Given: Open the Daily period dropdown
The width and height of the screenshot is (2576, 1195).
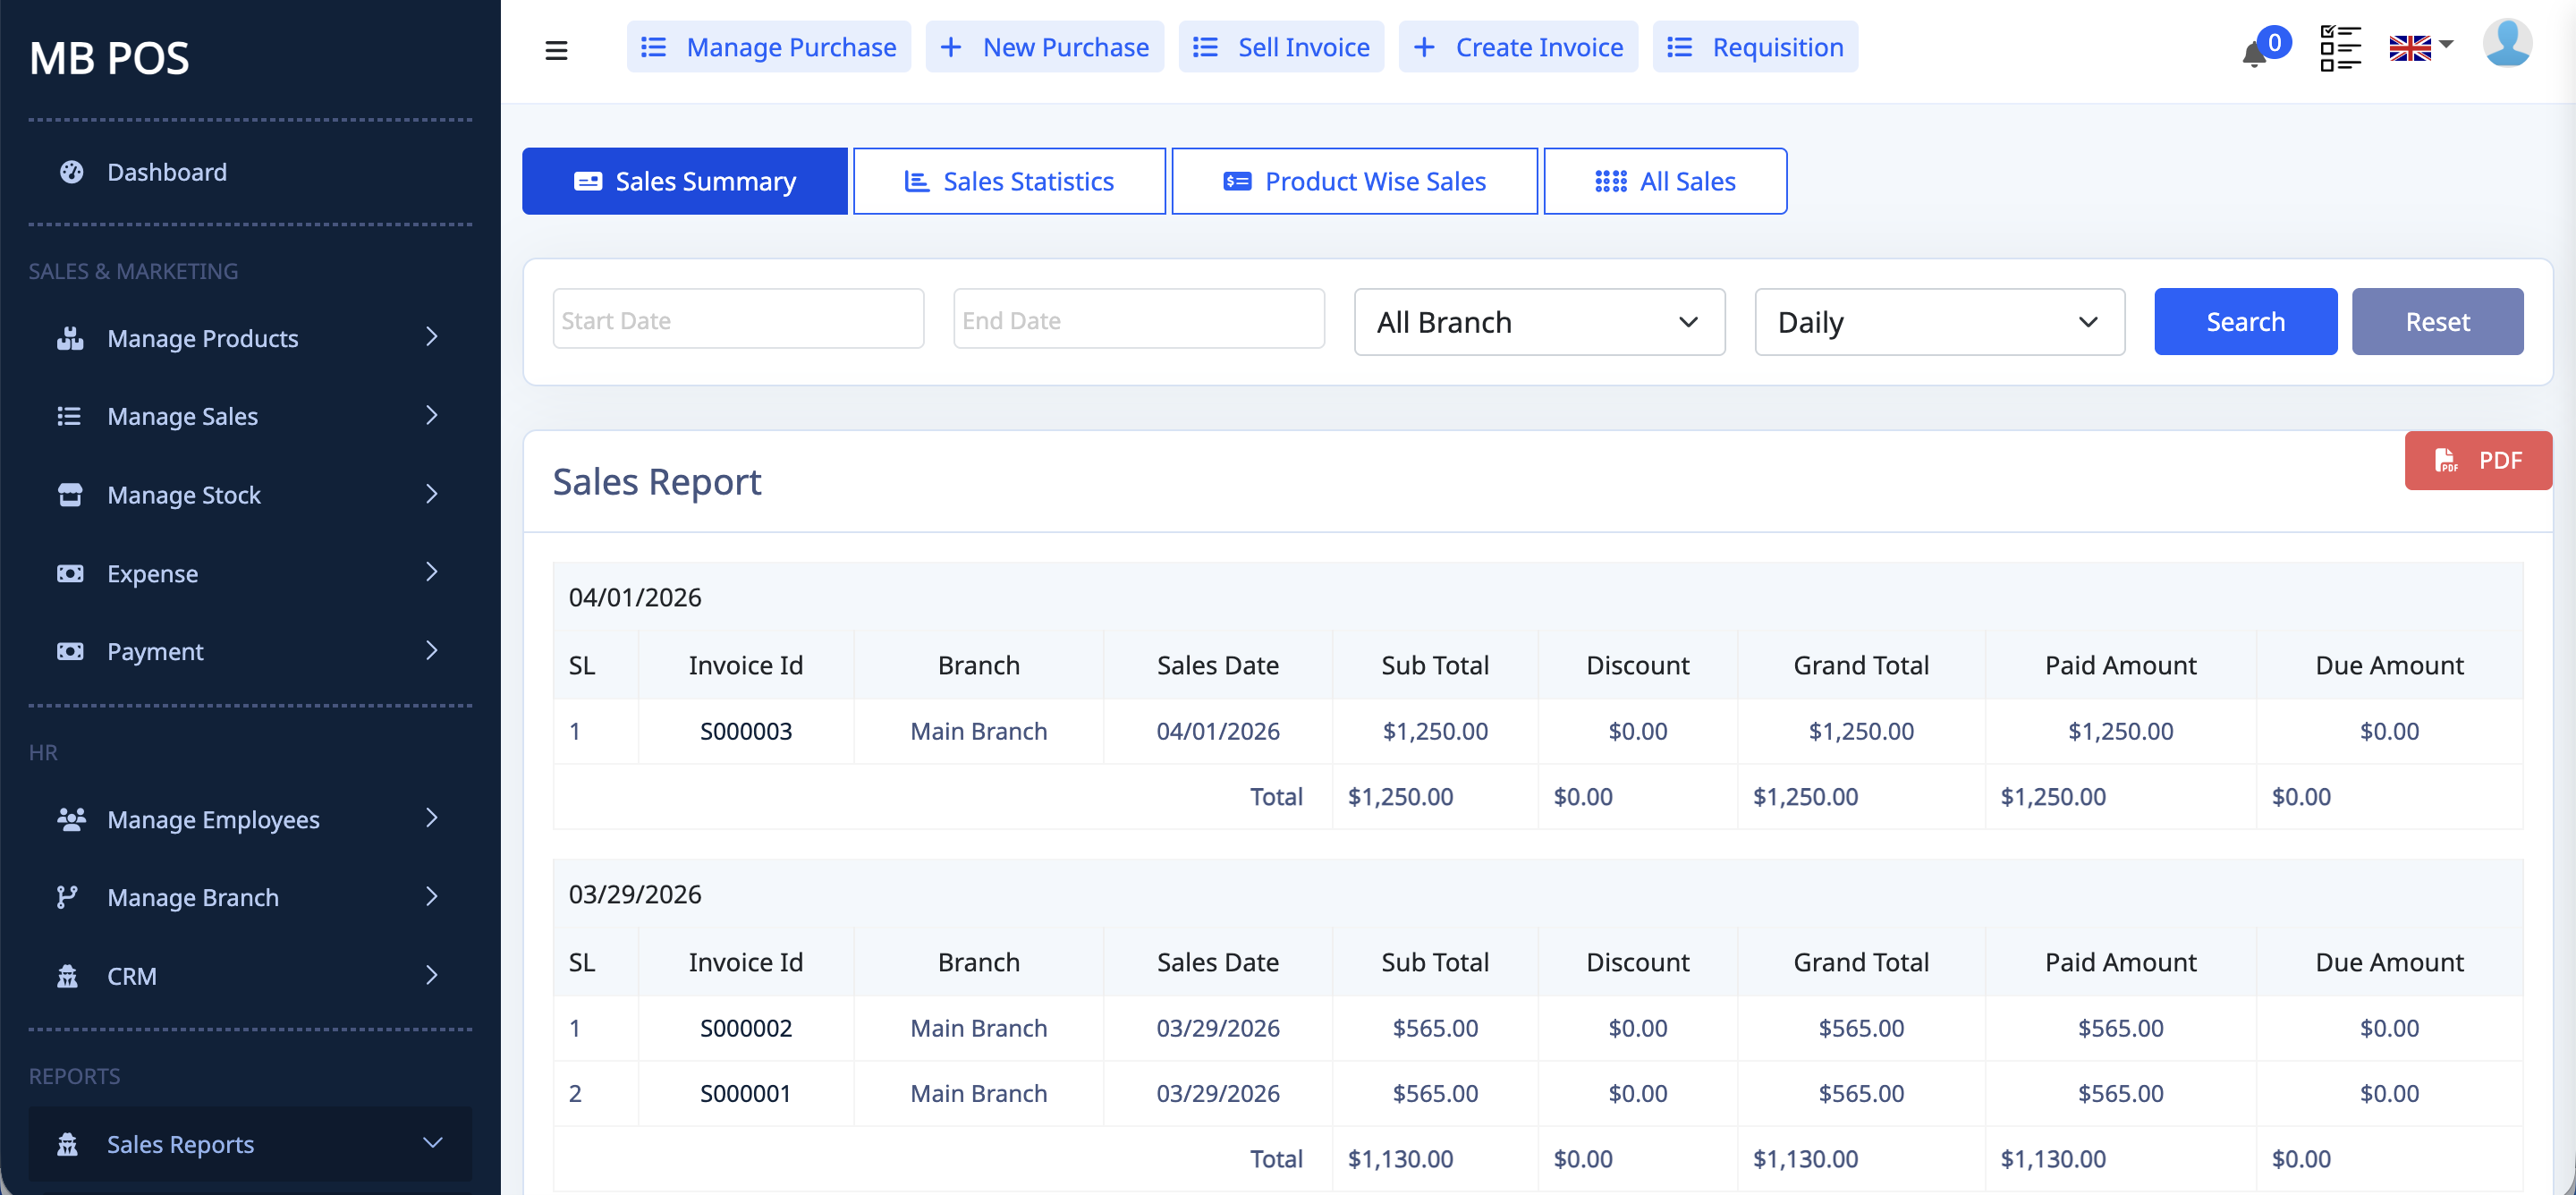Looking at the screenshot, I should [1939, 322].
